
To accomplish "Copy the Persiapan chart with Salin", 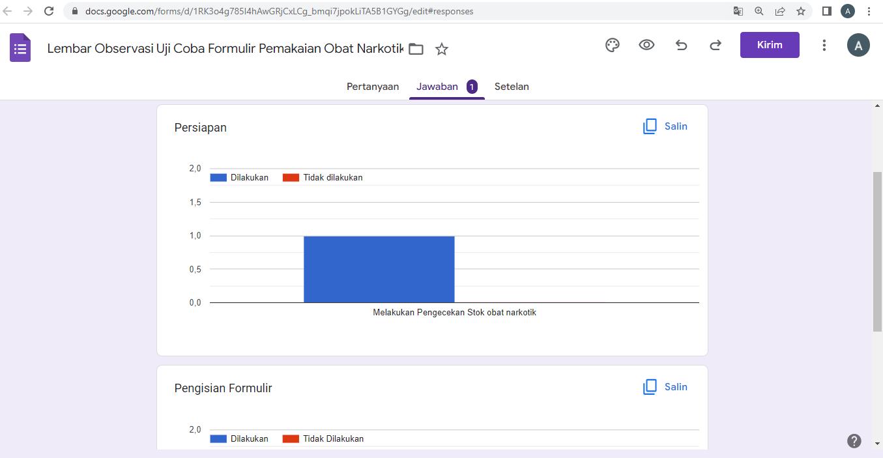I will (665, 126).
